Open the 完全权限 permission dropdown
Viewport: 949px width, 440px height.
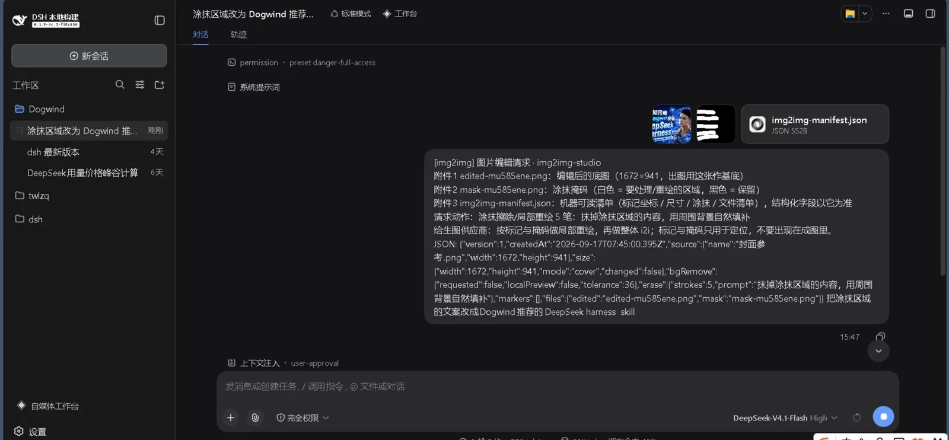pyautogui.click(x=302, y=417)
